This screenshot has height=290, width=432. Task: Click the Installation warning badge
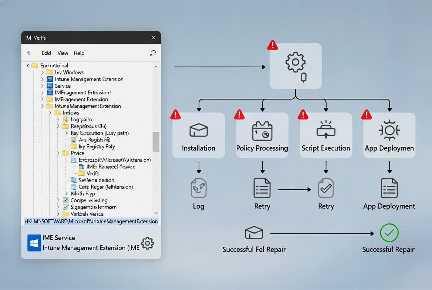175,114
